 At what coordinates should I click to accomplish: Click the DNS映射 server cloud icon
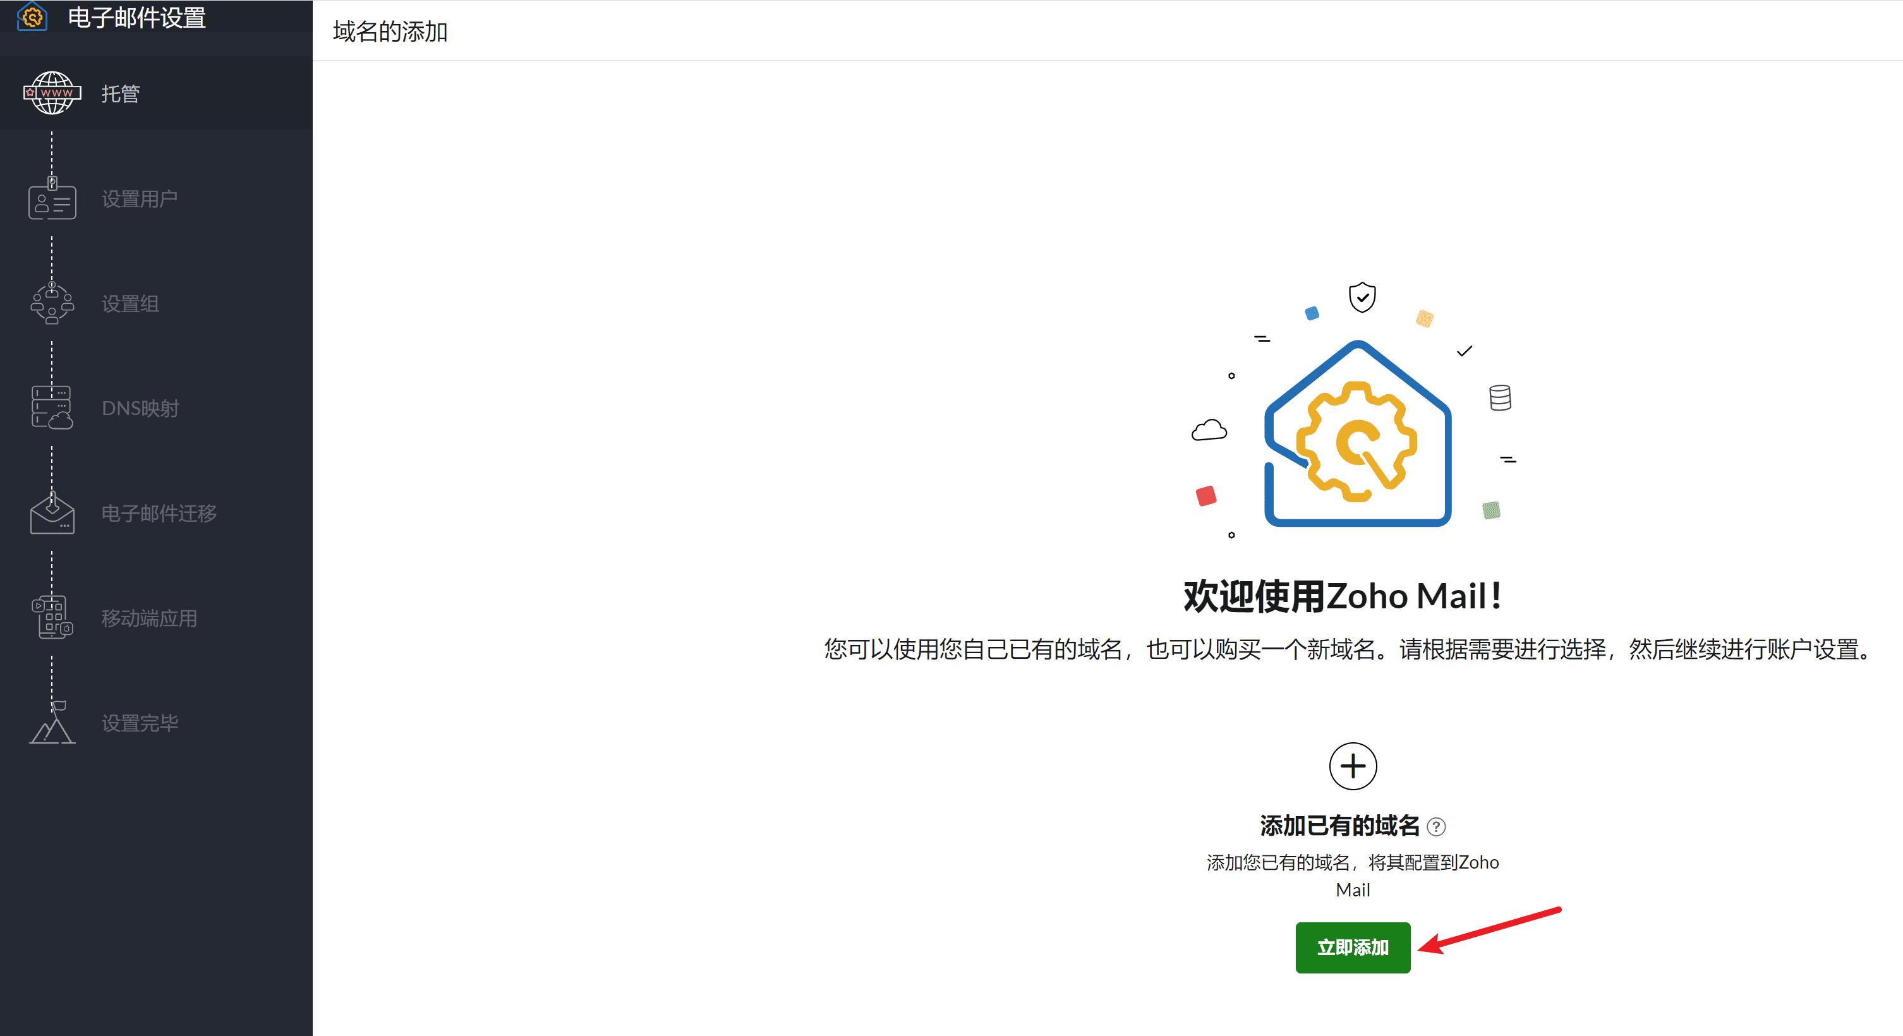52,407
